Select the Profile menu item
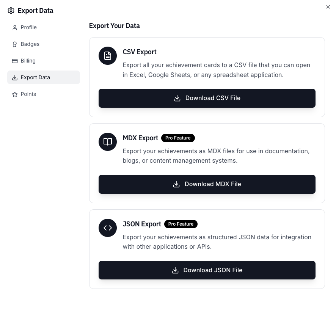The height and width of the screenshot is (331, 336). [29, 27]
